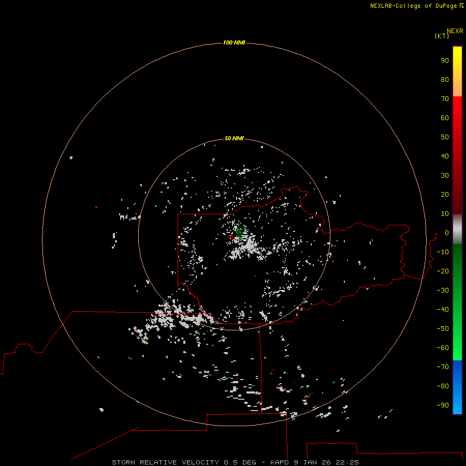Click the blue bottom segment of colorbar
The height and width of the screenshot is (466, 466).
click(457, 387)
